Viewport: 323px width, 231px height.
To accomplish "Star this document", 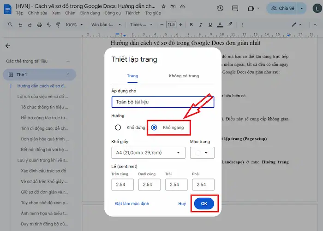I will [x=163, y=6].
